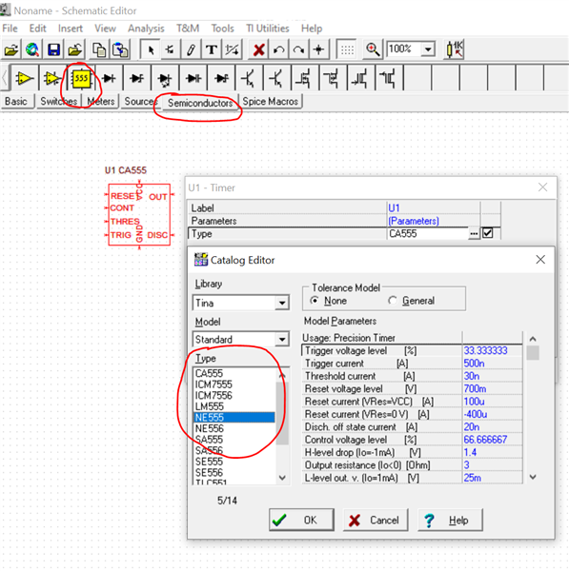The height and width of the screenshot is (571, 569).
Task: Click the Copy icon in toolbar
Action: pyautogui.click(x=99, y=49)
